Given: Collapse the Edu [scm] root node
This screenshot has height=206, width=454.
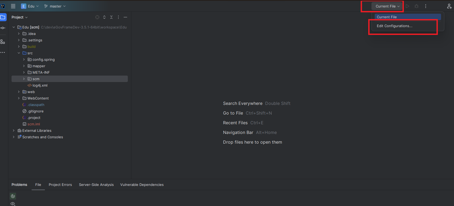Looking at the screenshot, I should pyautogui.click(x=14, y=27).
